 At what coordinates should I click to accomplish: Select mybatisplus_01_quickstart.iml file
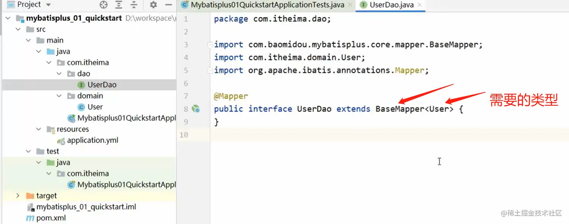[x=86, y=207]
